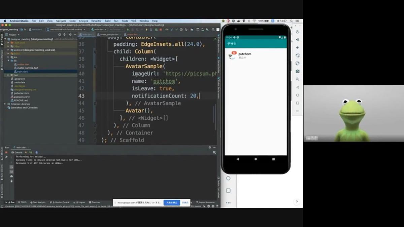The image size is (404, 227).
Task: Collapse the lib folder
Action: pyautogui.click(x=8, y=61)
